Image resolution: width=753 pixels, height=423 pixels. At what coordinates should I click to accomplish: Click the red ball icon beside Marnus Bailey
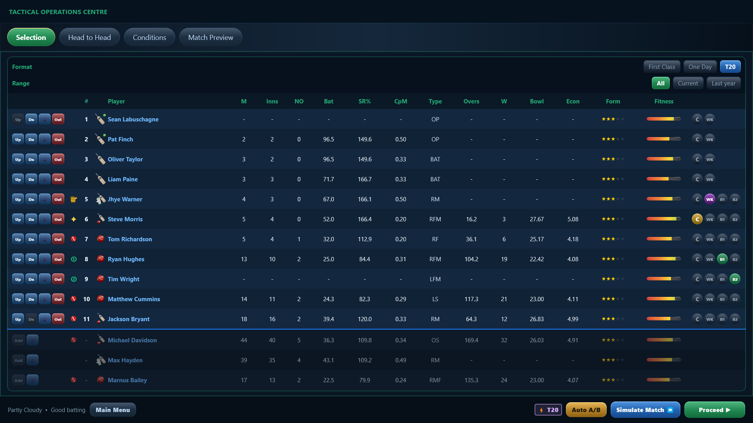click(x=100, y=380)
